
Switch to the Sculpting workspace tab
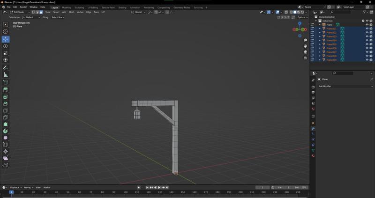[79, 7]
